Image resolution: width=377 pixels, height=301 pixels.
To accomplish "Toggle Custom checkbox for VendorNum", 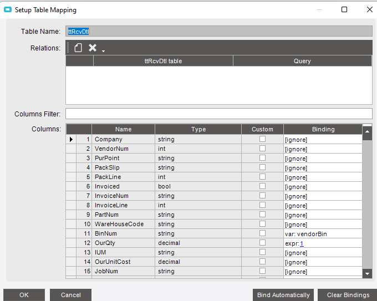I will click(x=262, y=149).
